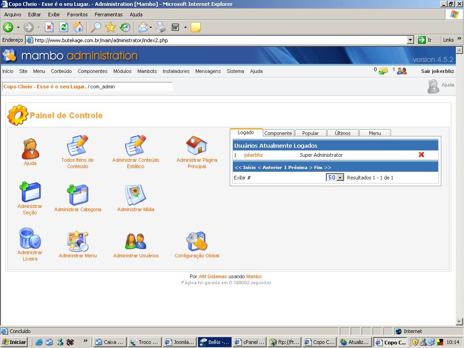Viewport: 464px width, 348px height.
Task: Switch to the Menu tab in panel
Action: [x=375, y=133]
